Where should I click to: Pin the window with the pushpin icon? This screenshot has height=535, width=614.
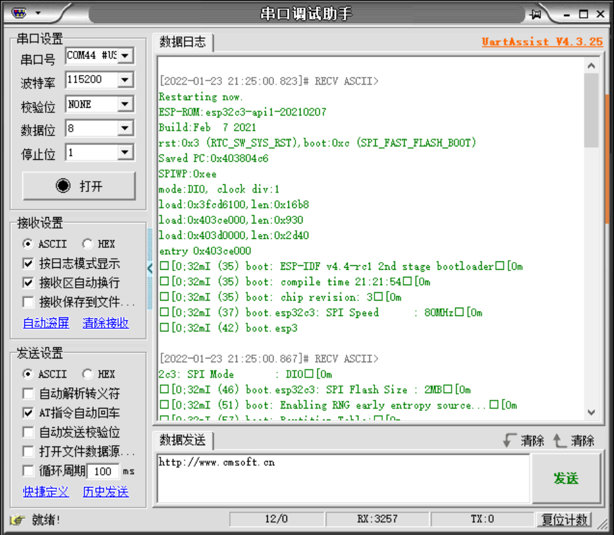coord(535,15)
